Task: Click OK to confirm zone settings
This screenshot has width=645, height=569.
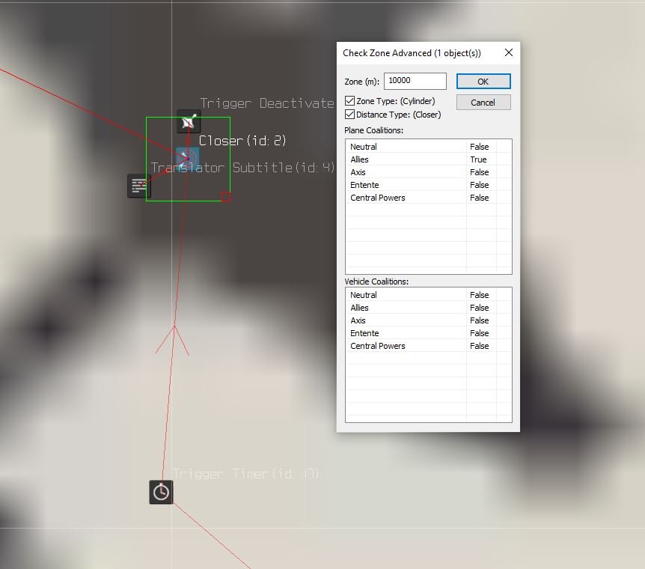Action: point(483,82)
